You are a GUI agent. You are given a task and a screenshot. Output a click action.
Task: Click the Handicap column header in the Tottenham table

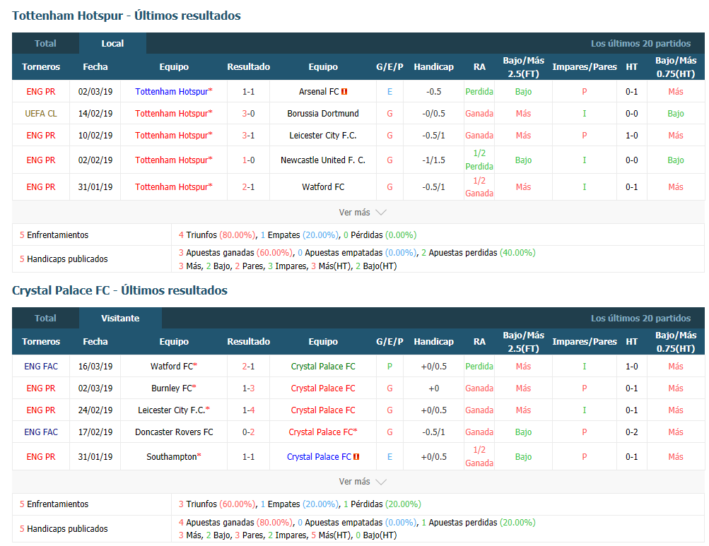(x=433, y=67)
